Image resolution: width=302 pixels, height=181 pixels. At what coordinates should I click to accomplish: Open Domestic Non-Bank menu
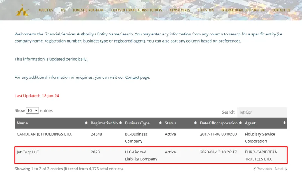pos(88,10)
